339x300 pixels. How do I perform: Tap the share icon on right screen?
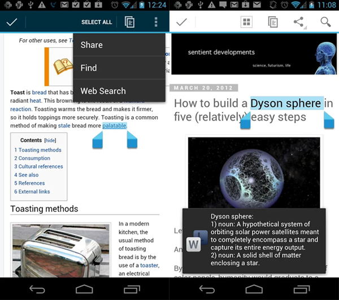pyautogui.click(x=299, y=23)
